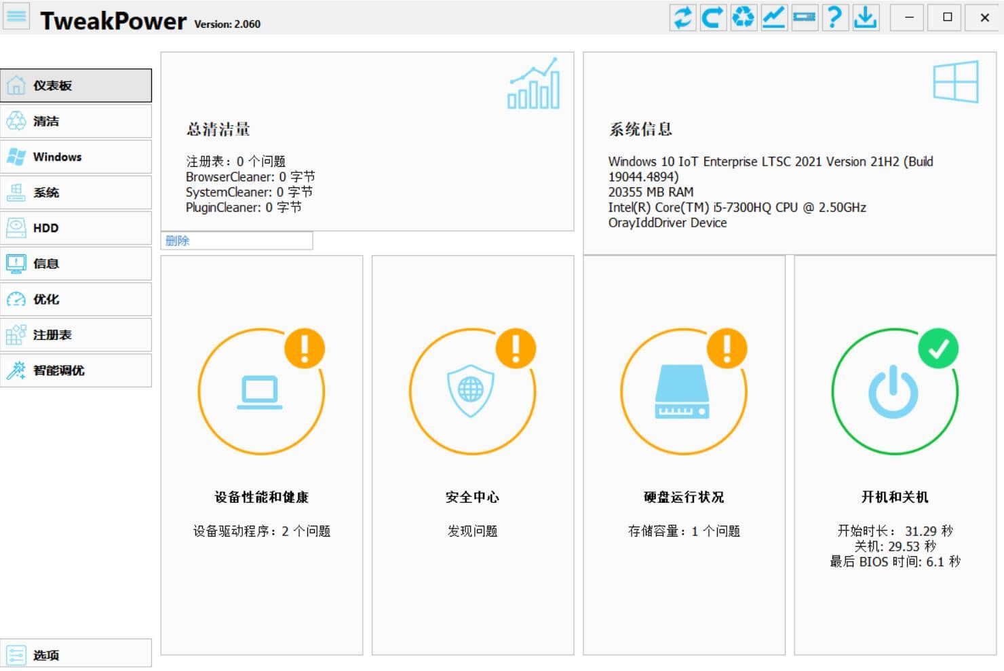The width and height of the screenshot is (1004, 671).
Task: Click '发现问题' under security center
Action: click(x=472, y=531)
